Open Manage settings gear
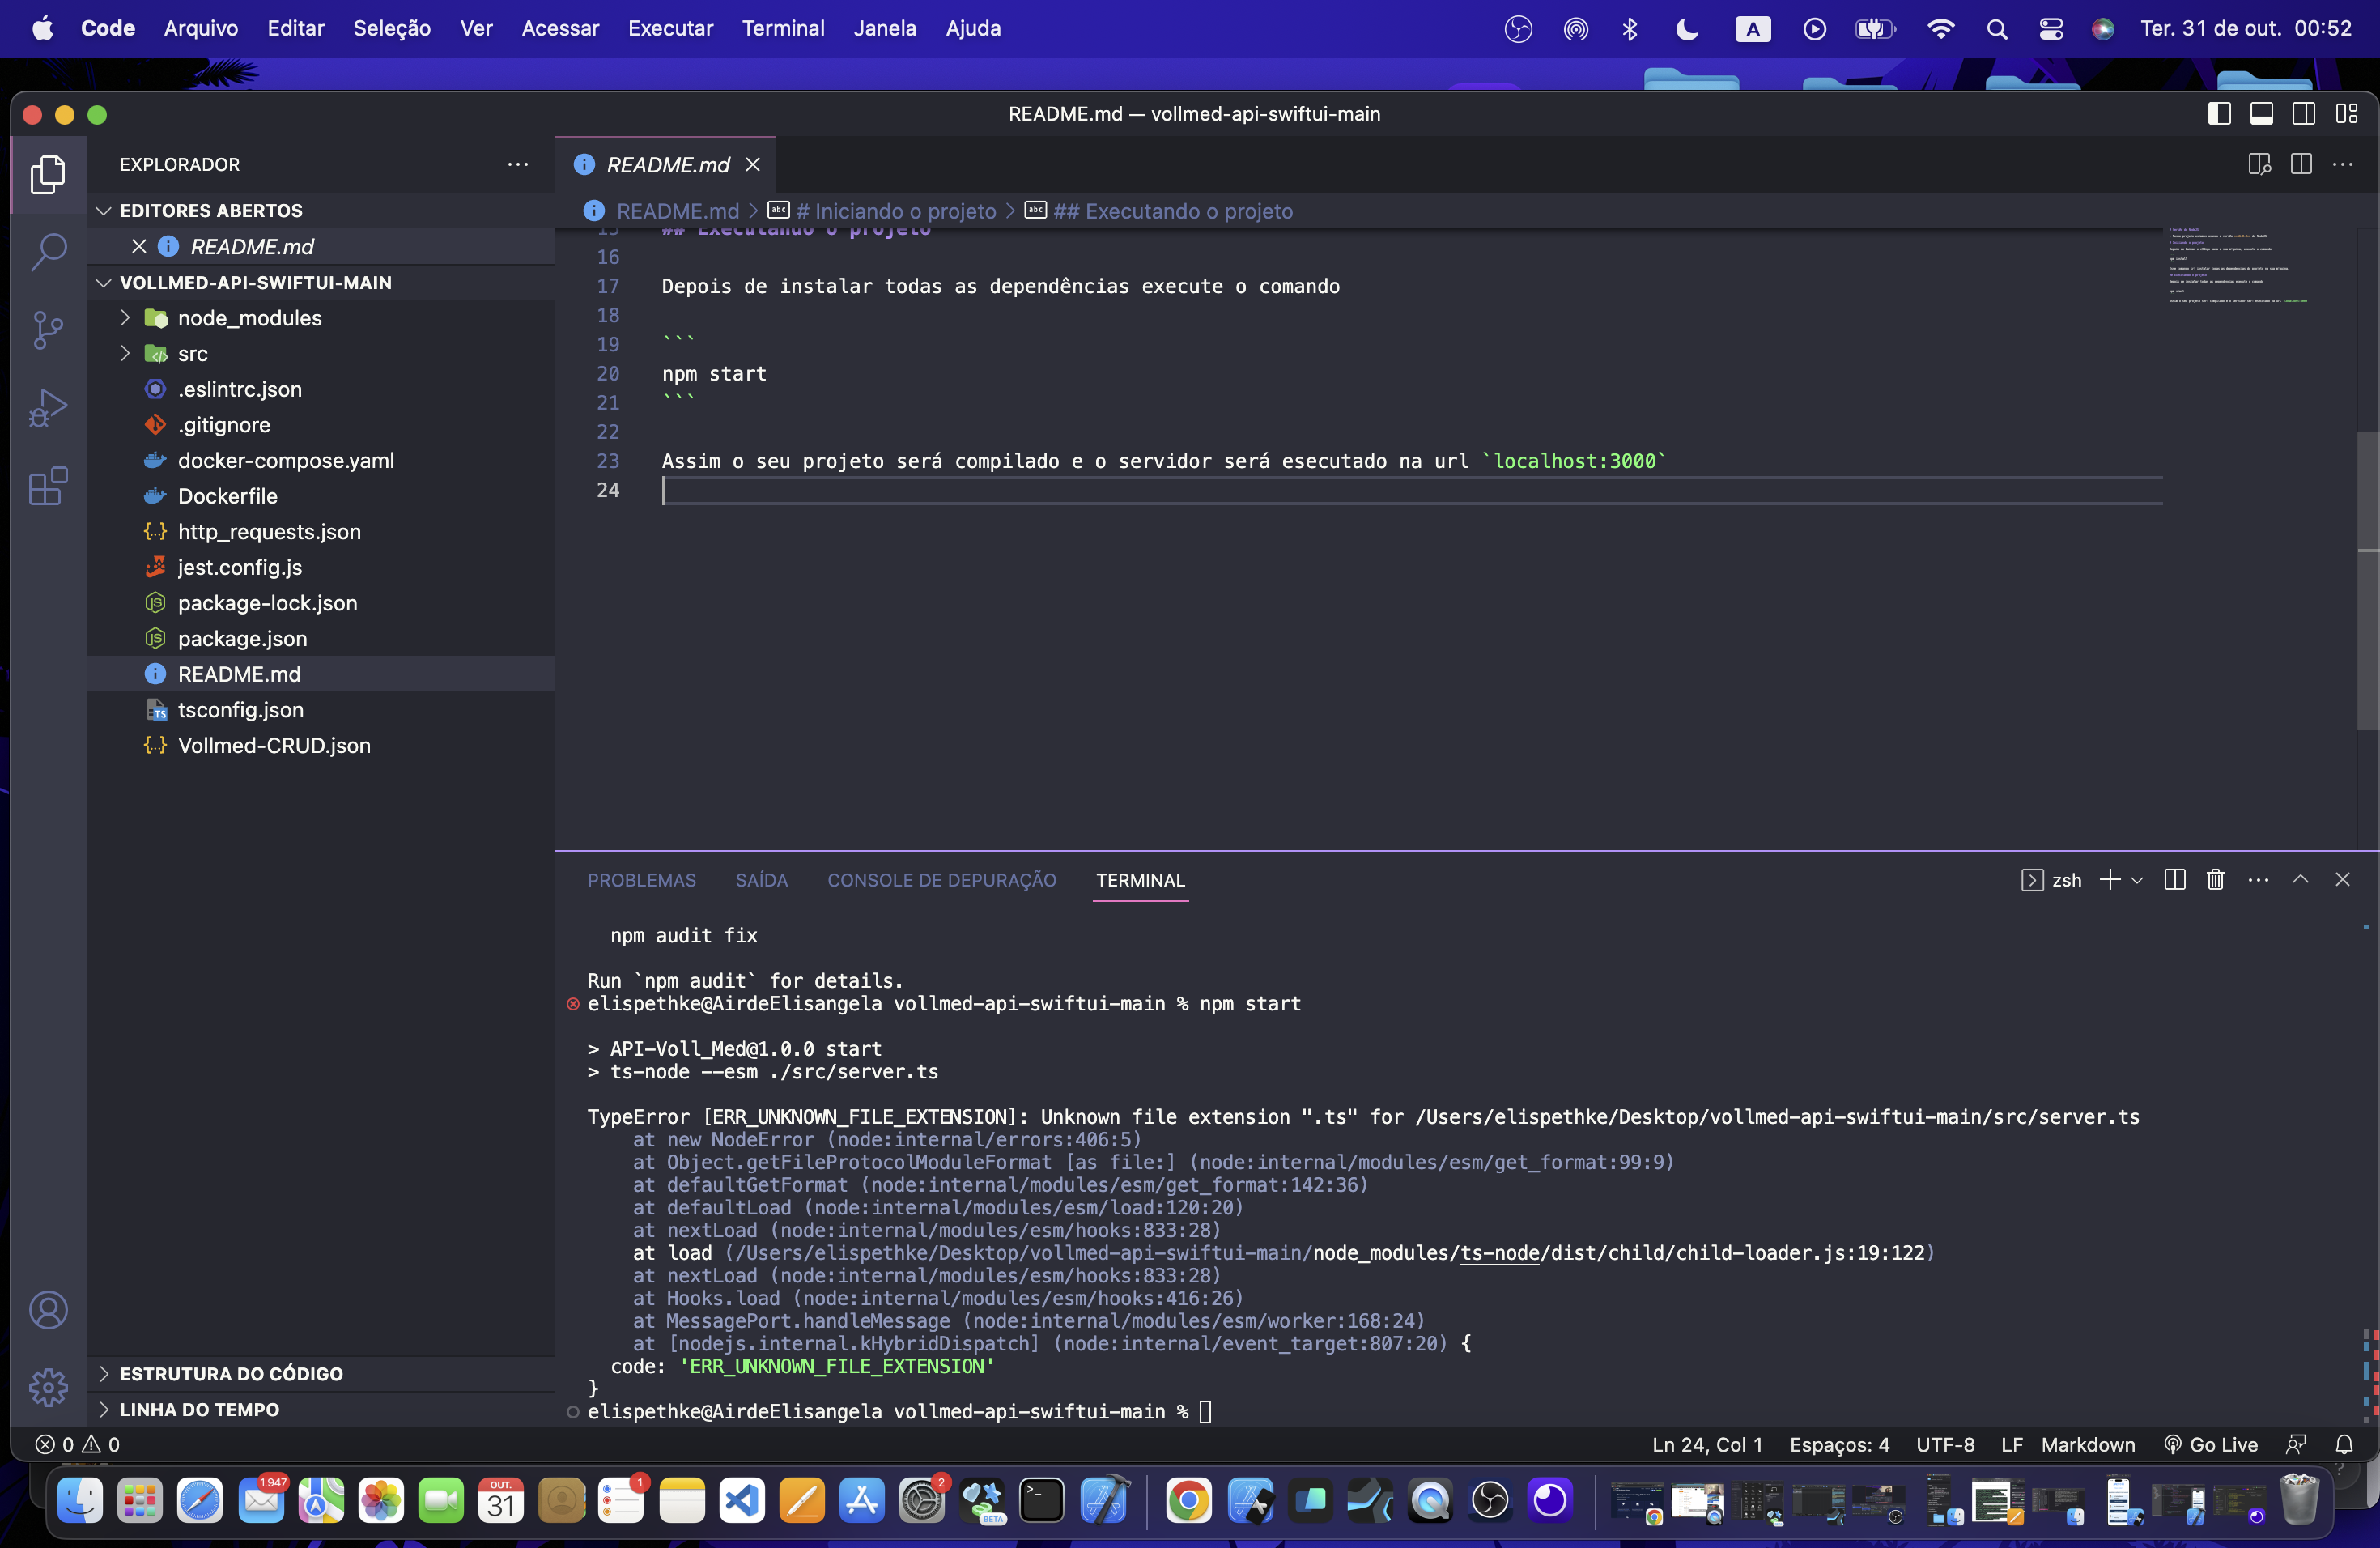The width and height of the screenshot is (2380, 1548). [x=48, y=1387]
